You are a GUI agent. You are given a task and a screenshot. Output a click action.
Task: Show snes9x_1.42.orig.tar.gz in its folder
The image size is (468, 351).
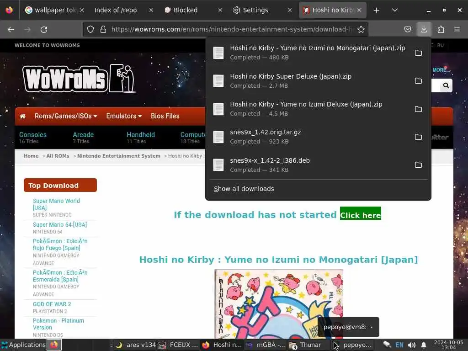[x=418, y=137]
